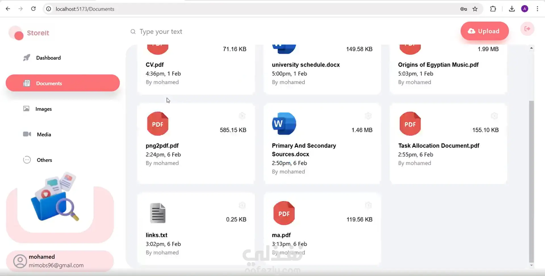The image size is (545, 276).
Task: Bookmark this page with the star icon
Action: [x=475, y=9]
